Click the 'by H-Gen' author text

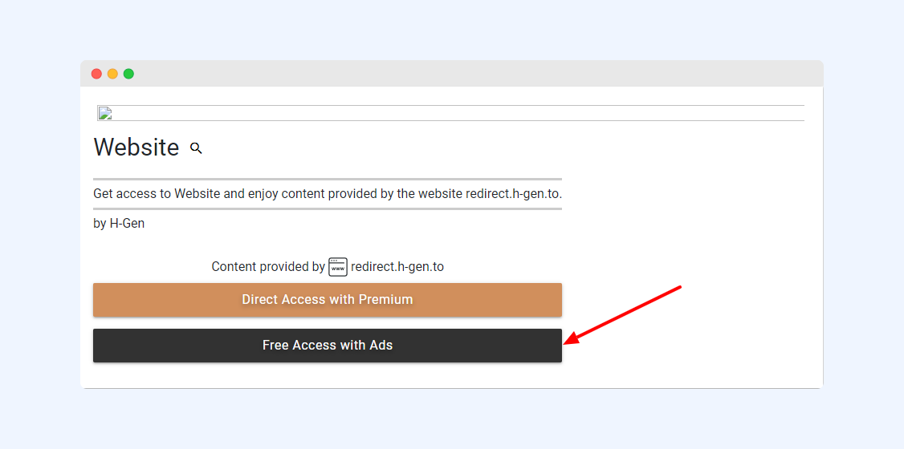click(119, 224)
